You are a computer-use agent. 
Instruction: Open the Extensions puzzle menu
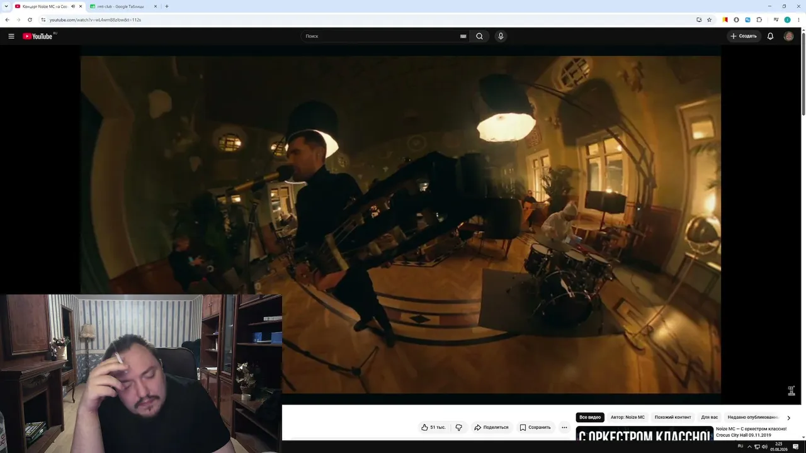[x=759, y=20]
